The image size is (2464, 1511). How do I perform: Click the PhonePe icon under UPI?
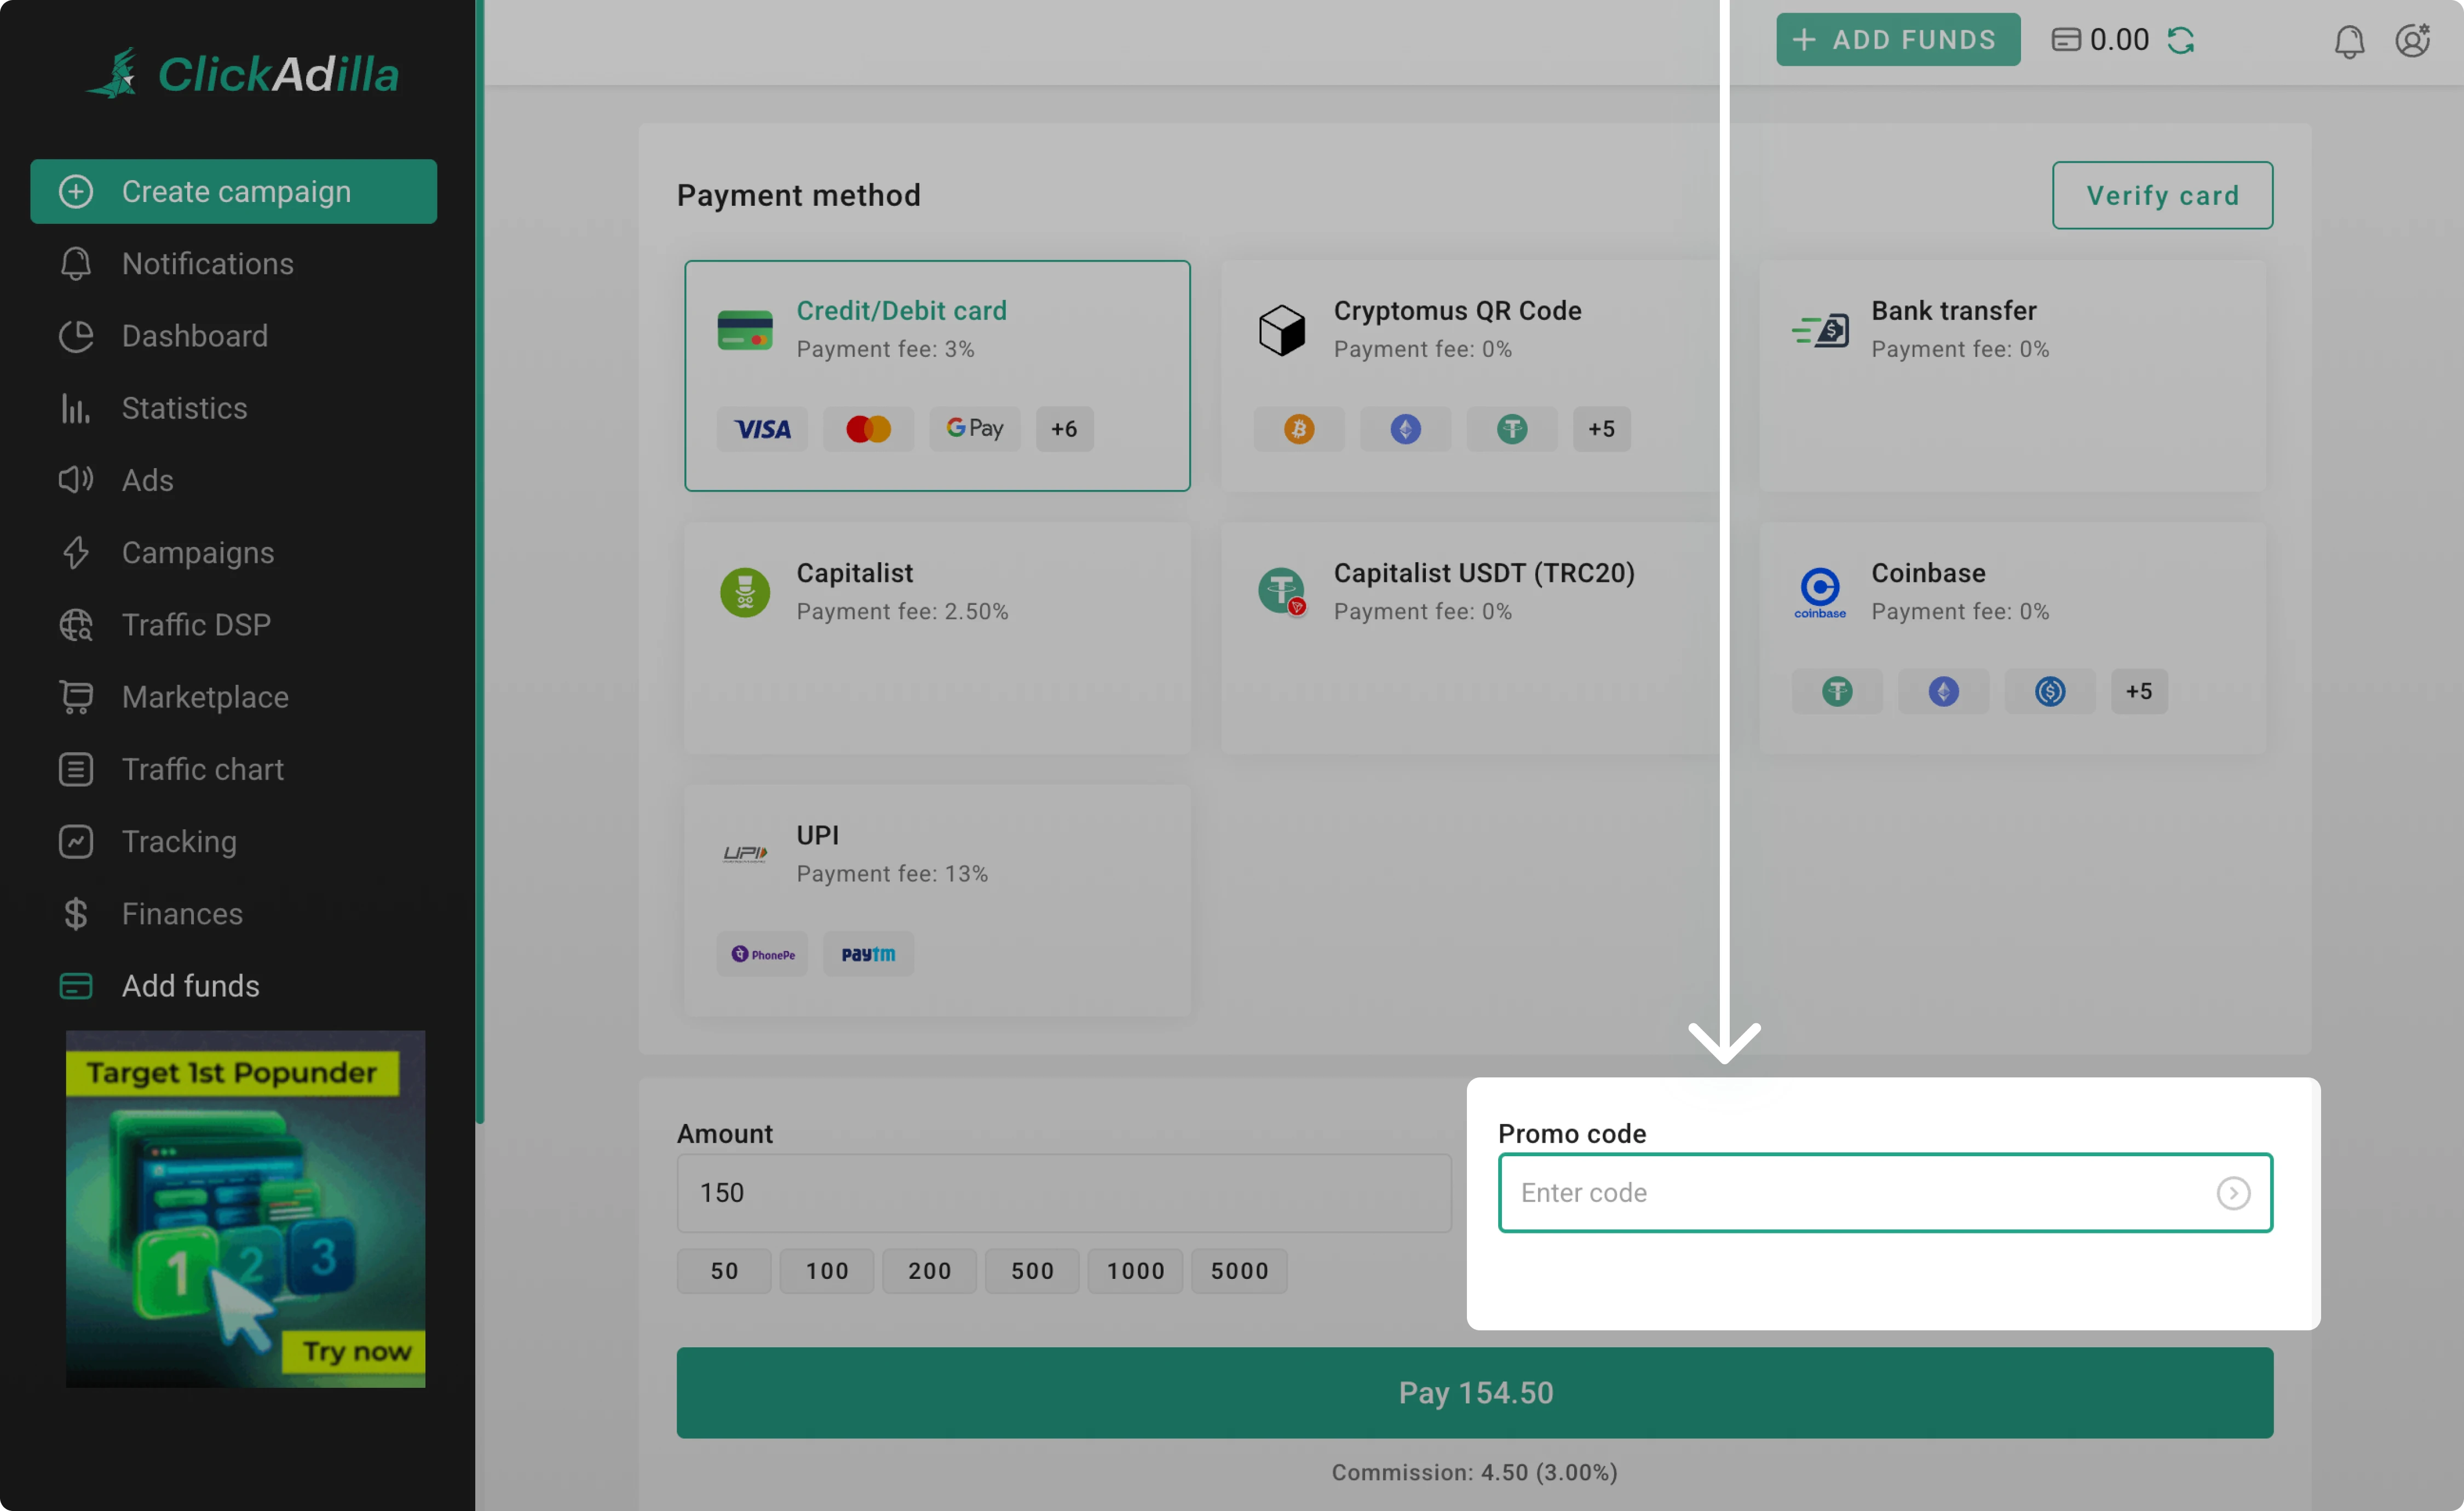(762, 953)
